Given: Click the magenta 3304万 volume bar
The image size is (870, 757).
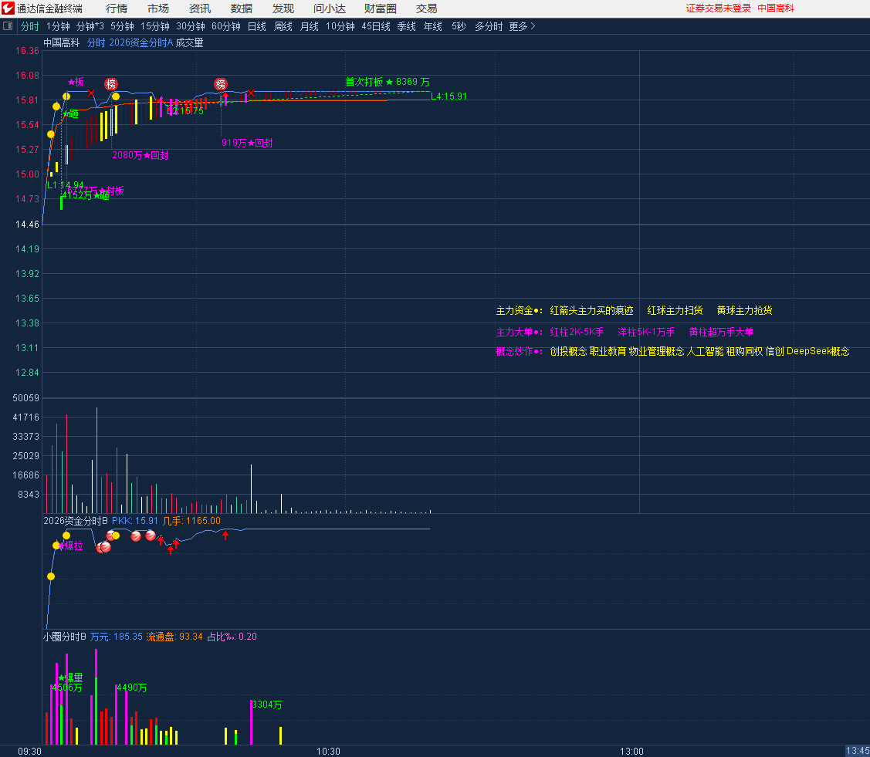Looking at the screenshot, I should (252, 724).
